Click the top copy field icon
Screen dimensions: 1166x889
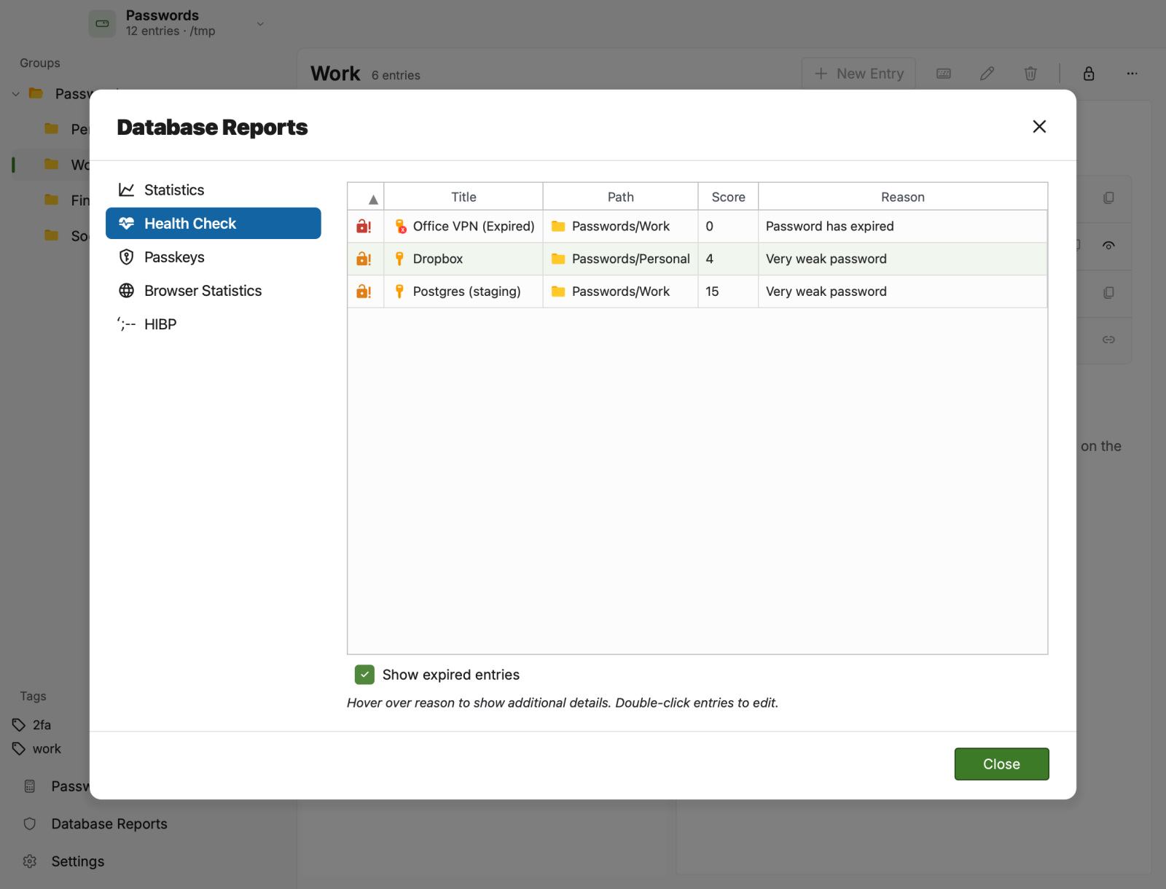pos(1108,197)
